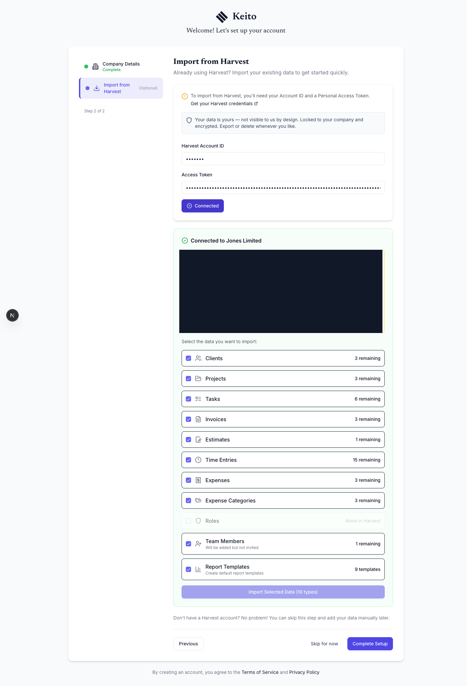The image size is (467, 686).
Task: Click 'Will be added but not invited' text
Action: click(x=232, y=548)
